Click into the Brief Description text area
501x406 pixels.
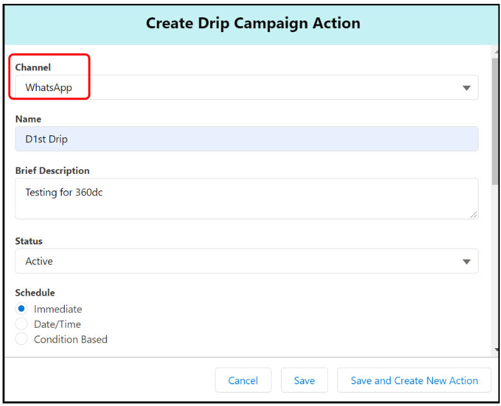click(x=246, y=199)
